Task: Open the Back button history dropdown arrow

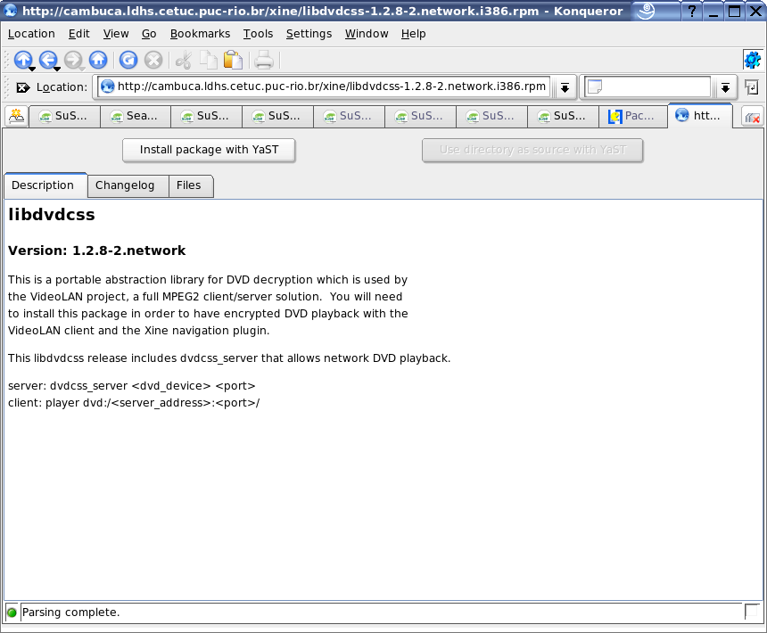Action: coord(57,69)
